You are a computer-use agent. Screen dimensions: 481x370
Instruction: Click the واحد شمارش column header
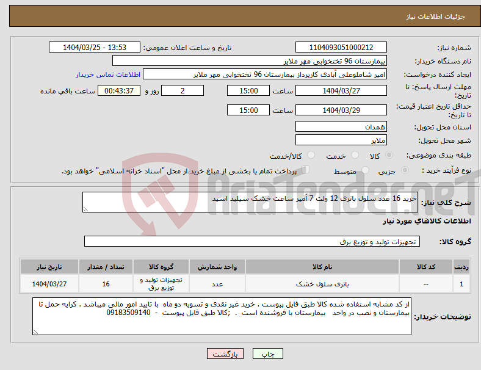217,267
